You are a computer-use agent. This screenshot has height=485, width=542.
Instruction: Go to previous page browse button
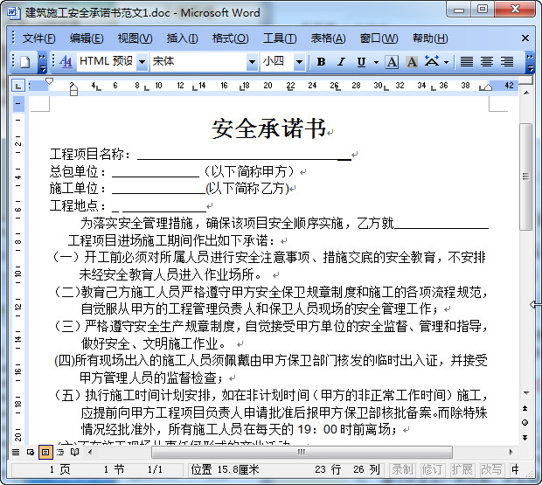pyautogui.click(x=525, y=408)
